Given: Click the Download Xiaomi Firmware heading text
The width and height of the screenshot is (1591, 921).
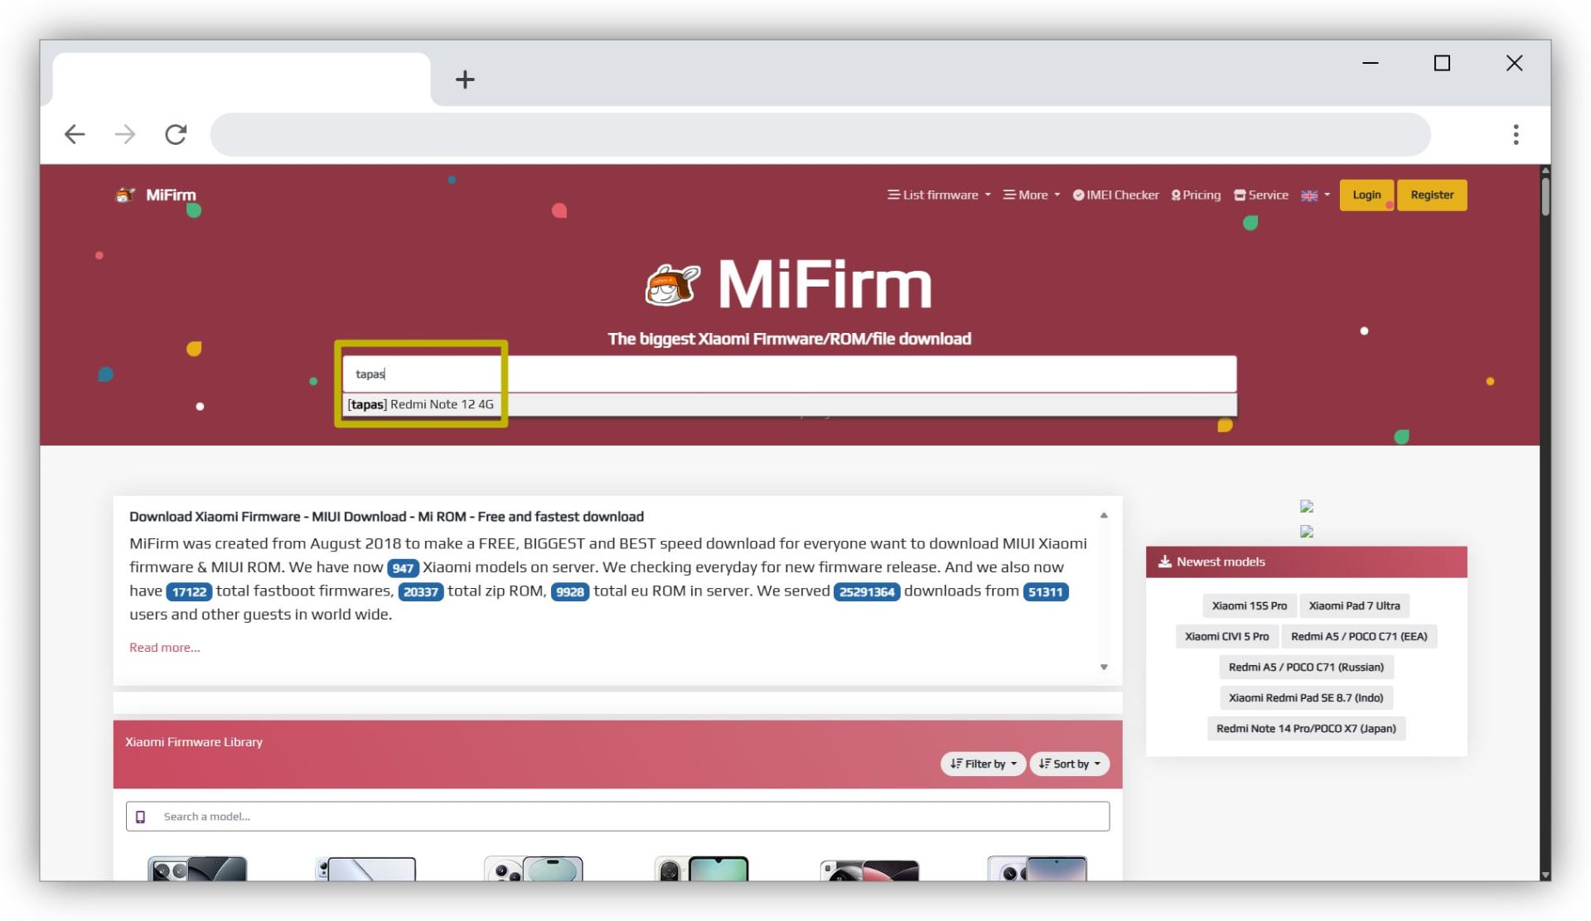Looking at the screenshot, I should (x=386, y=517).
